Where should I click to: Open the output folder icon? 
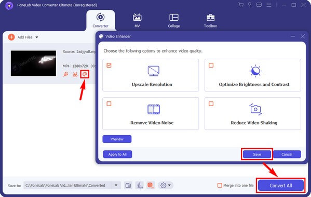coord(128,186)
